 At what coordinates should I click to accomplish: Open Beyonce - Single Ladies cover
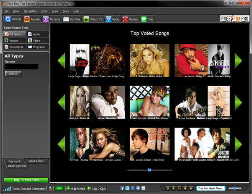pos(107,144)
